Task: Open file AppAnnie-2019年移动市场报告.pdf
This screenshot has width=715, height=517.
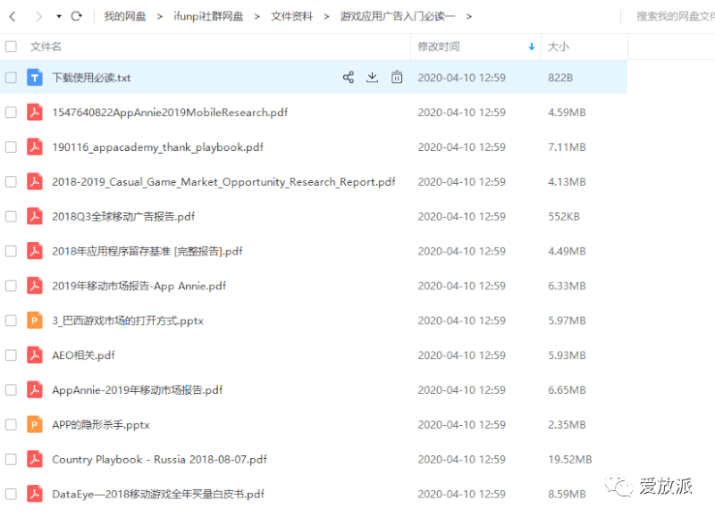Action: (138, 390)
